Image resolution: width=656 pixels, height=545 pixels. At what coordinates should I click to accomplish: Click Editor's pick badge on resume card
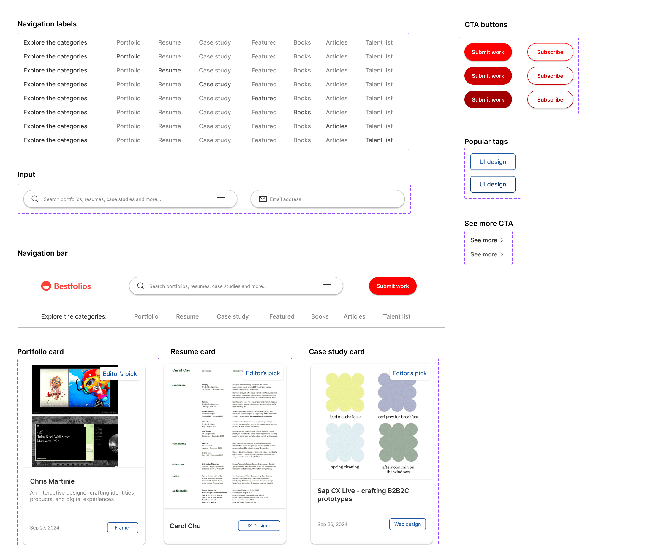(x=263, y=373)
